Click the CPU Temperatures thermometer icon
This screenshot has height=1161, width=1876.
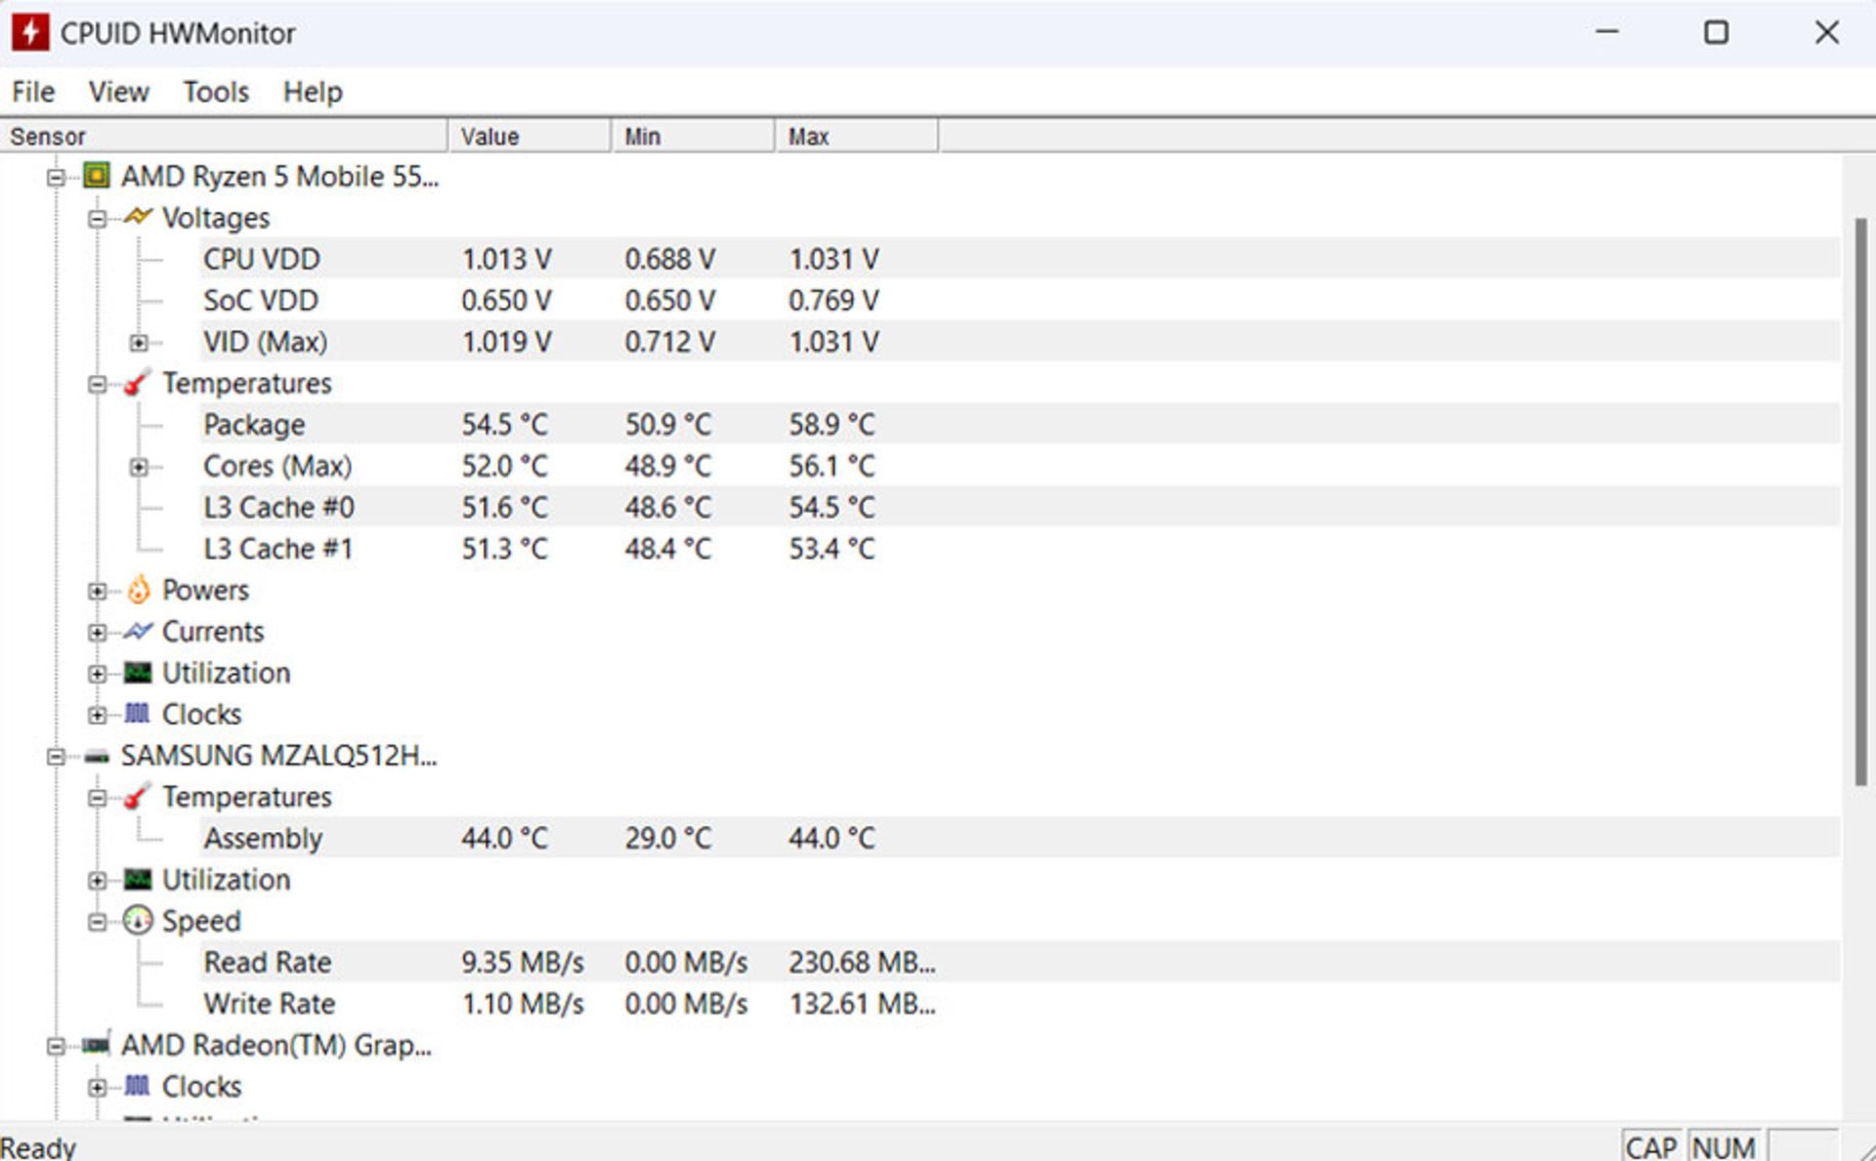tap(138, 383)
